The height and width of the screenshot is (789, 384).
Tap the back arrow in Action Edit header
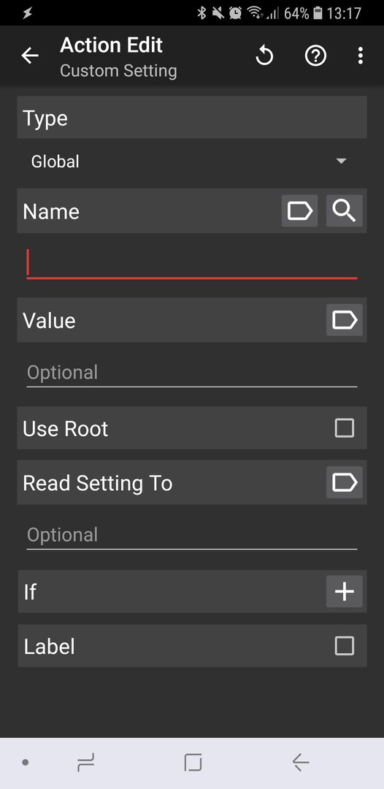(x=30, y=56)
